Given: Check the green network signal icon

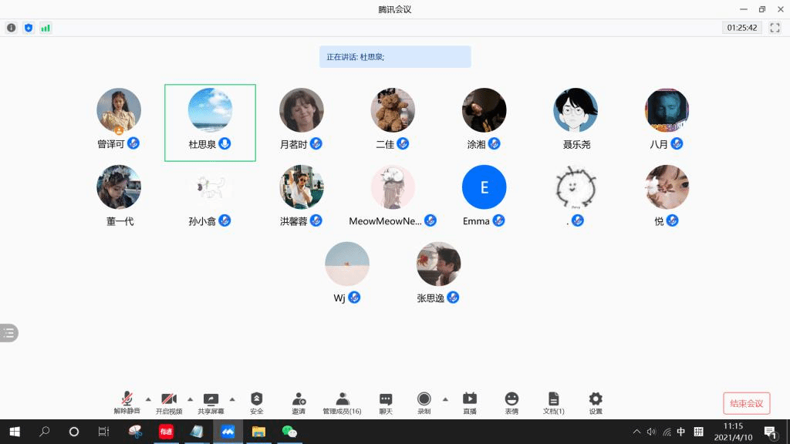Looking at the screenshot, I should pyautogui.click(x=46, y=28).
